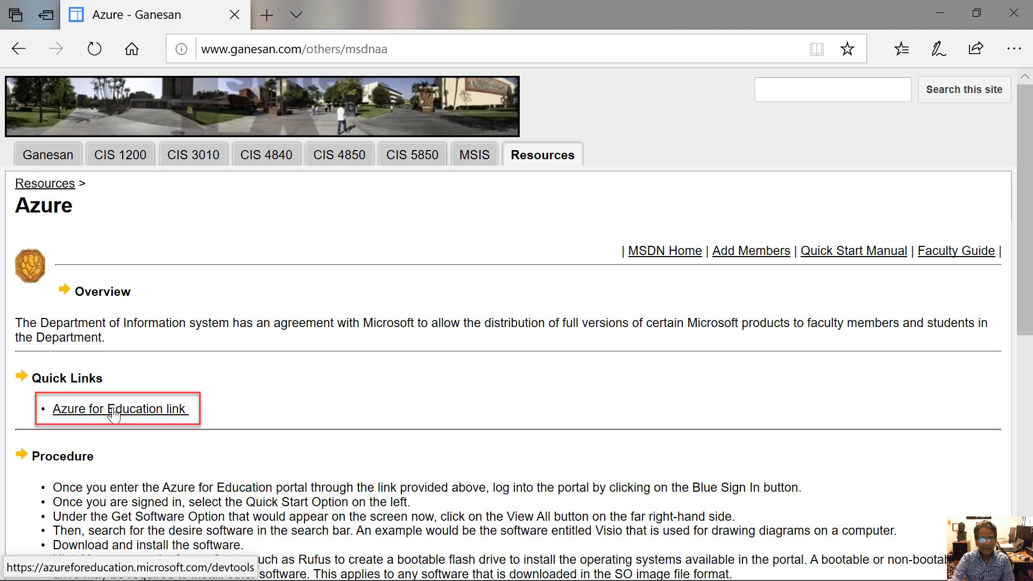1033x581 pixels.
Task: Click the share page icon
Action: tap(975, 49)
